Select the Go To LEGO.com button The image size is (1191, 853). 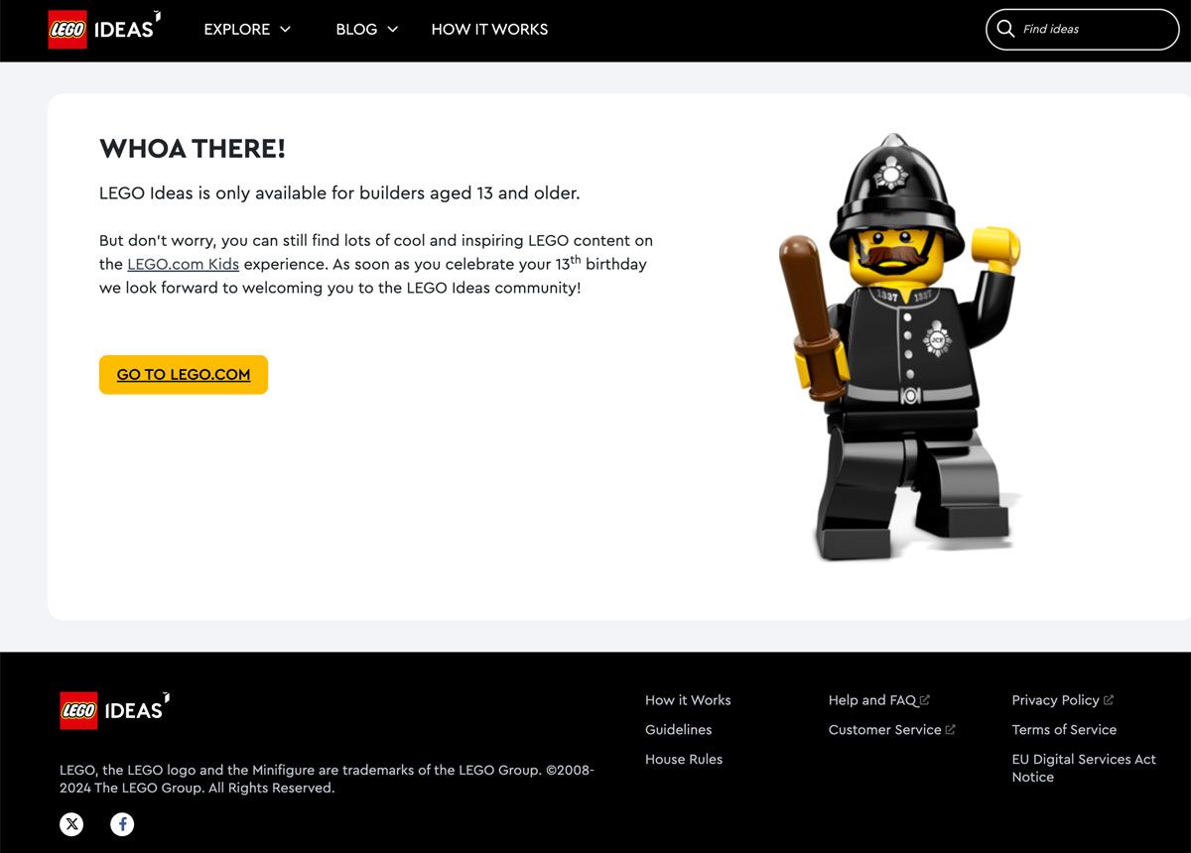[184, 374]
